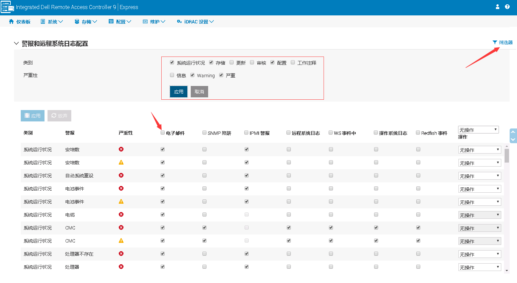Uncheck the 严重 severity filter

click(221, 75)
